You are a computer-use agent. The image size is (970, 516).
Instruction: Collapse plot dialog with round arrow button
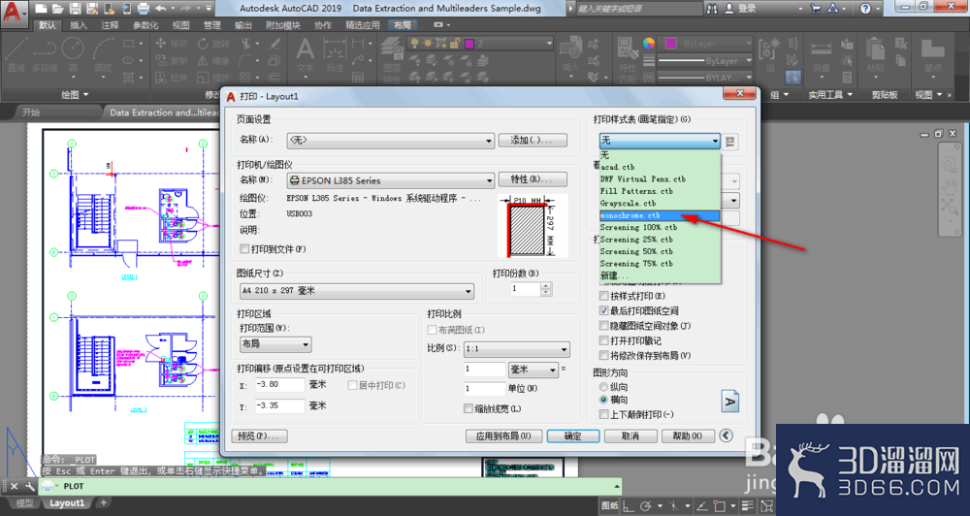(x=727, y=435)
